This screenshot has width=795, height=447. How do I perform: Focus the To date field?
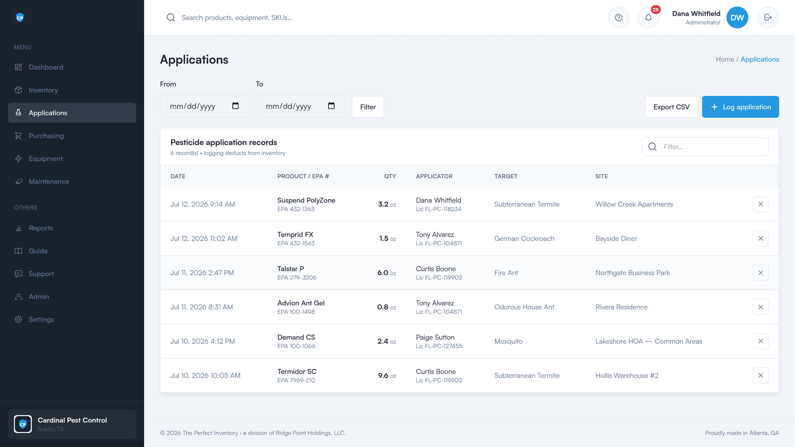click(x=301, y=106)
